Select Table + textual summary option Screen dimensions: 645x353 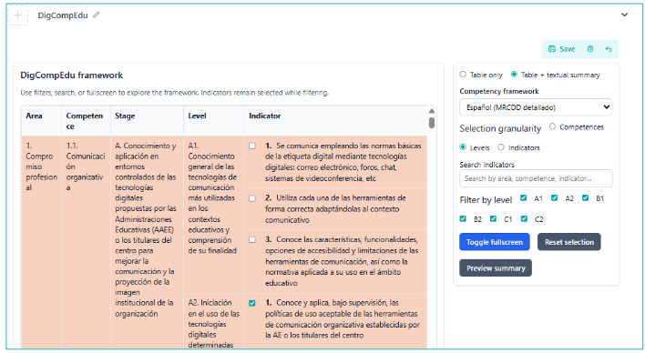coord(514,75)
